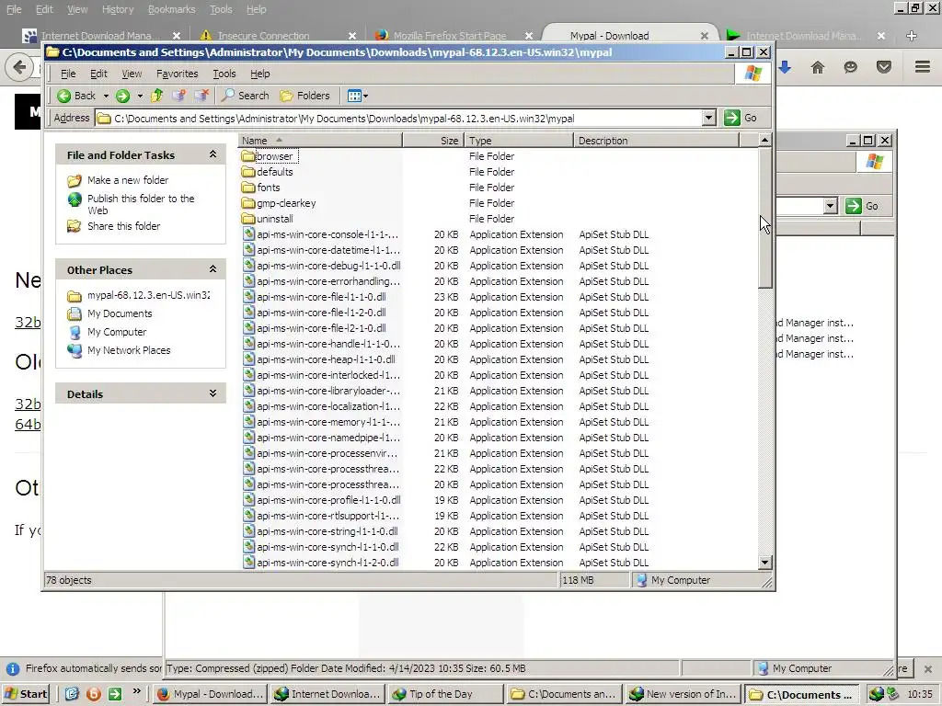Open the Firefox hamburger menu
Screen dimensions: 942x706
pyautogui.click(x=923, y=66)
